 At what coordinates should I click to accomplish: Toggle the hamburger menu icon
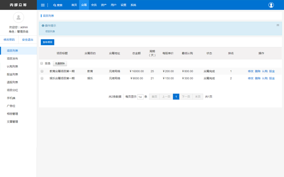click(x=43, y=5)
